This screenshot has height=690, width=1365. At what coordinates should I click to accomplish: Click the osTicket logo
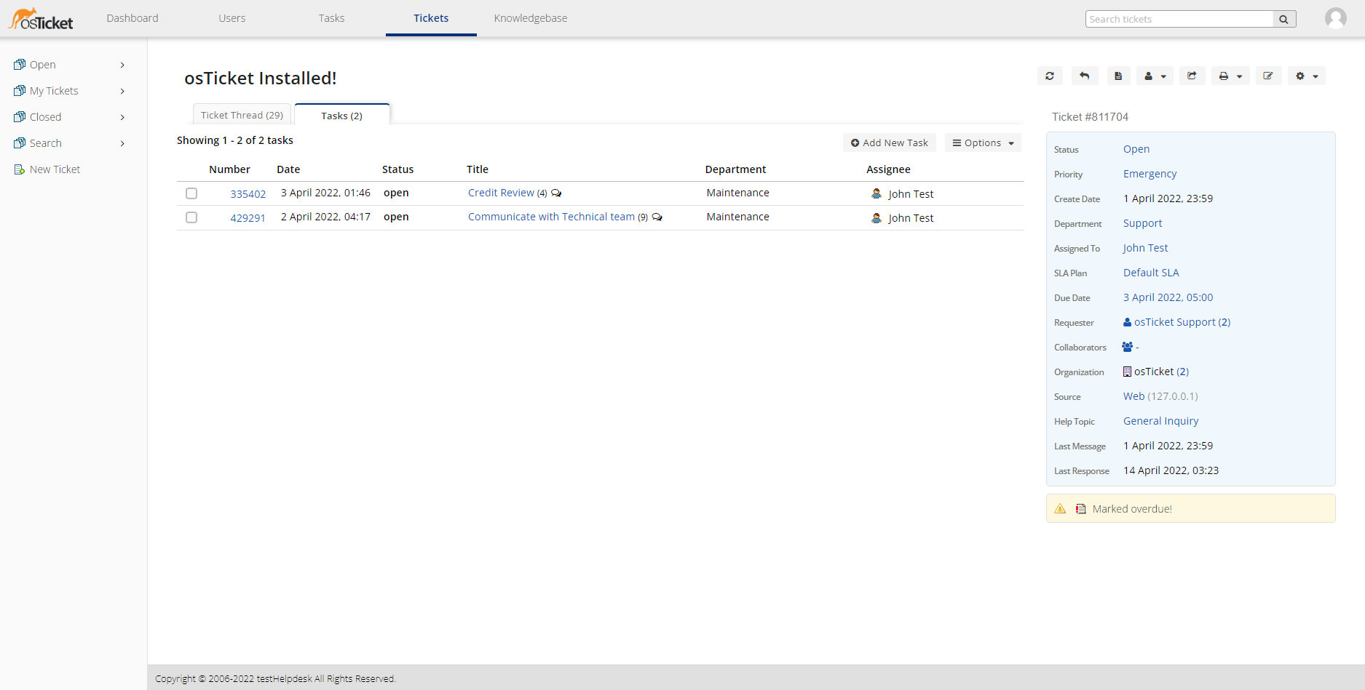point(40,17)
